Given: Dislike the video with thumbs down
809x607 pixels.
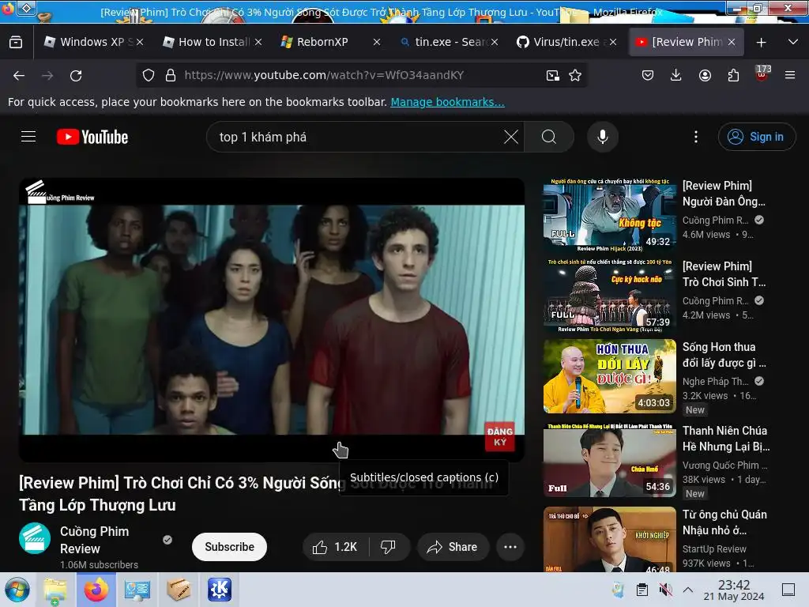Looking at the screenshot, I should (388, 547).
